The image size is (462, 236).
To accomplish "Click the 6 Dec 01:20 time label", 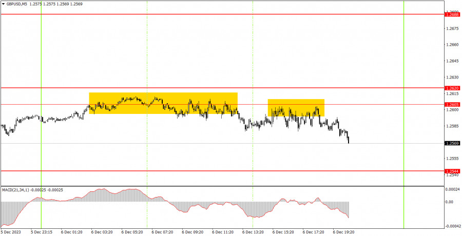I will pyautogui.click(x=71, y=232).
